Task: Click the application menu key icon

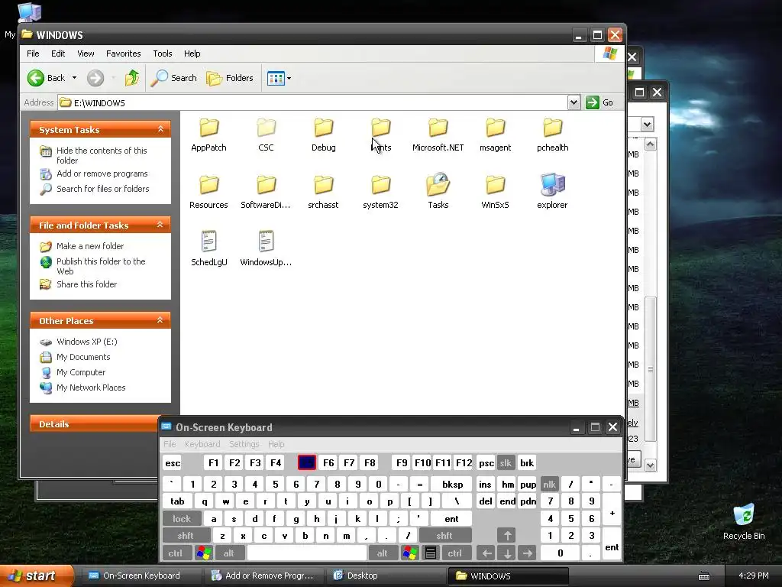Action: tap(431, 553)
